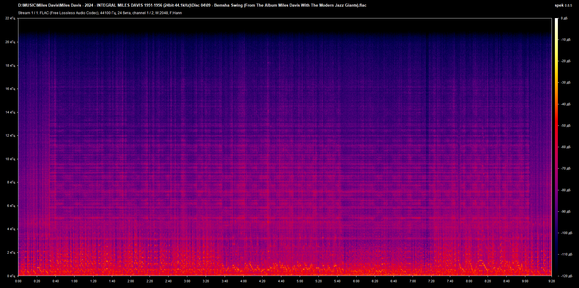579x288 pixels.
Task: Click the '3:20' time axis label
Action: point(206,281)
